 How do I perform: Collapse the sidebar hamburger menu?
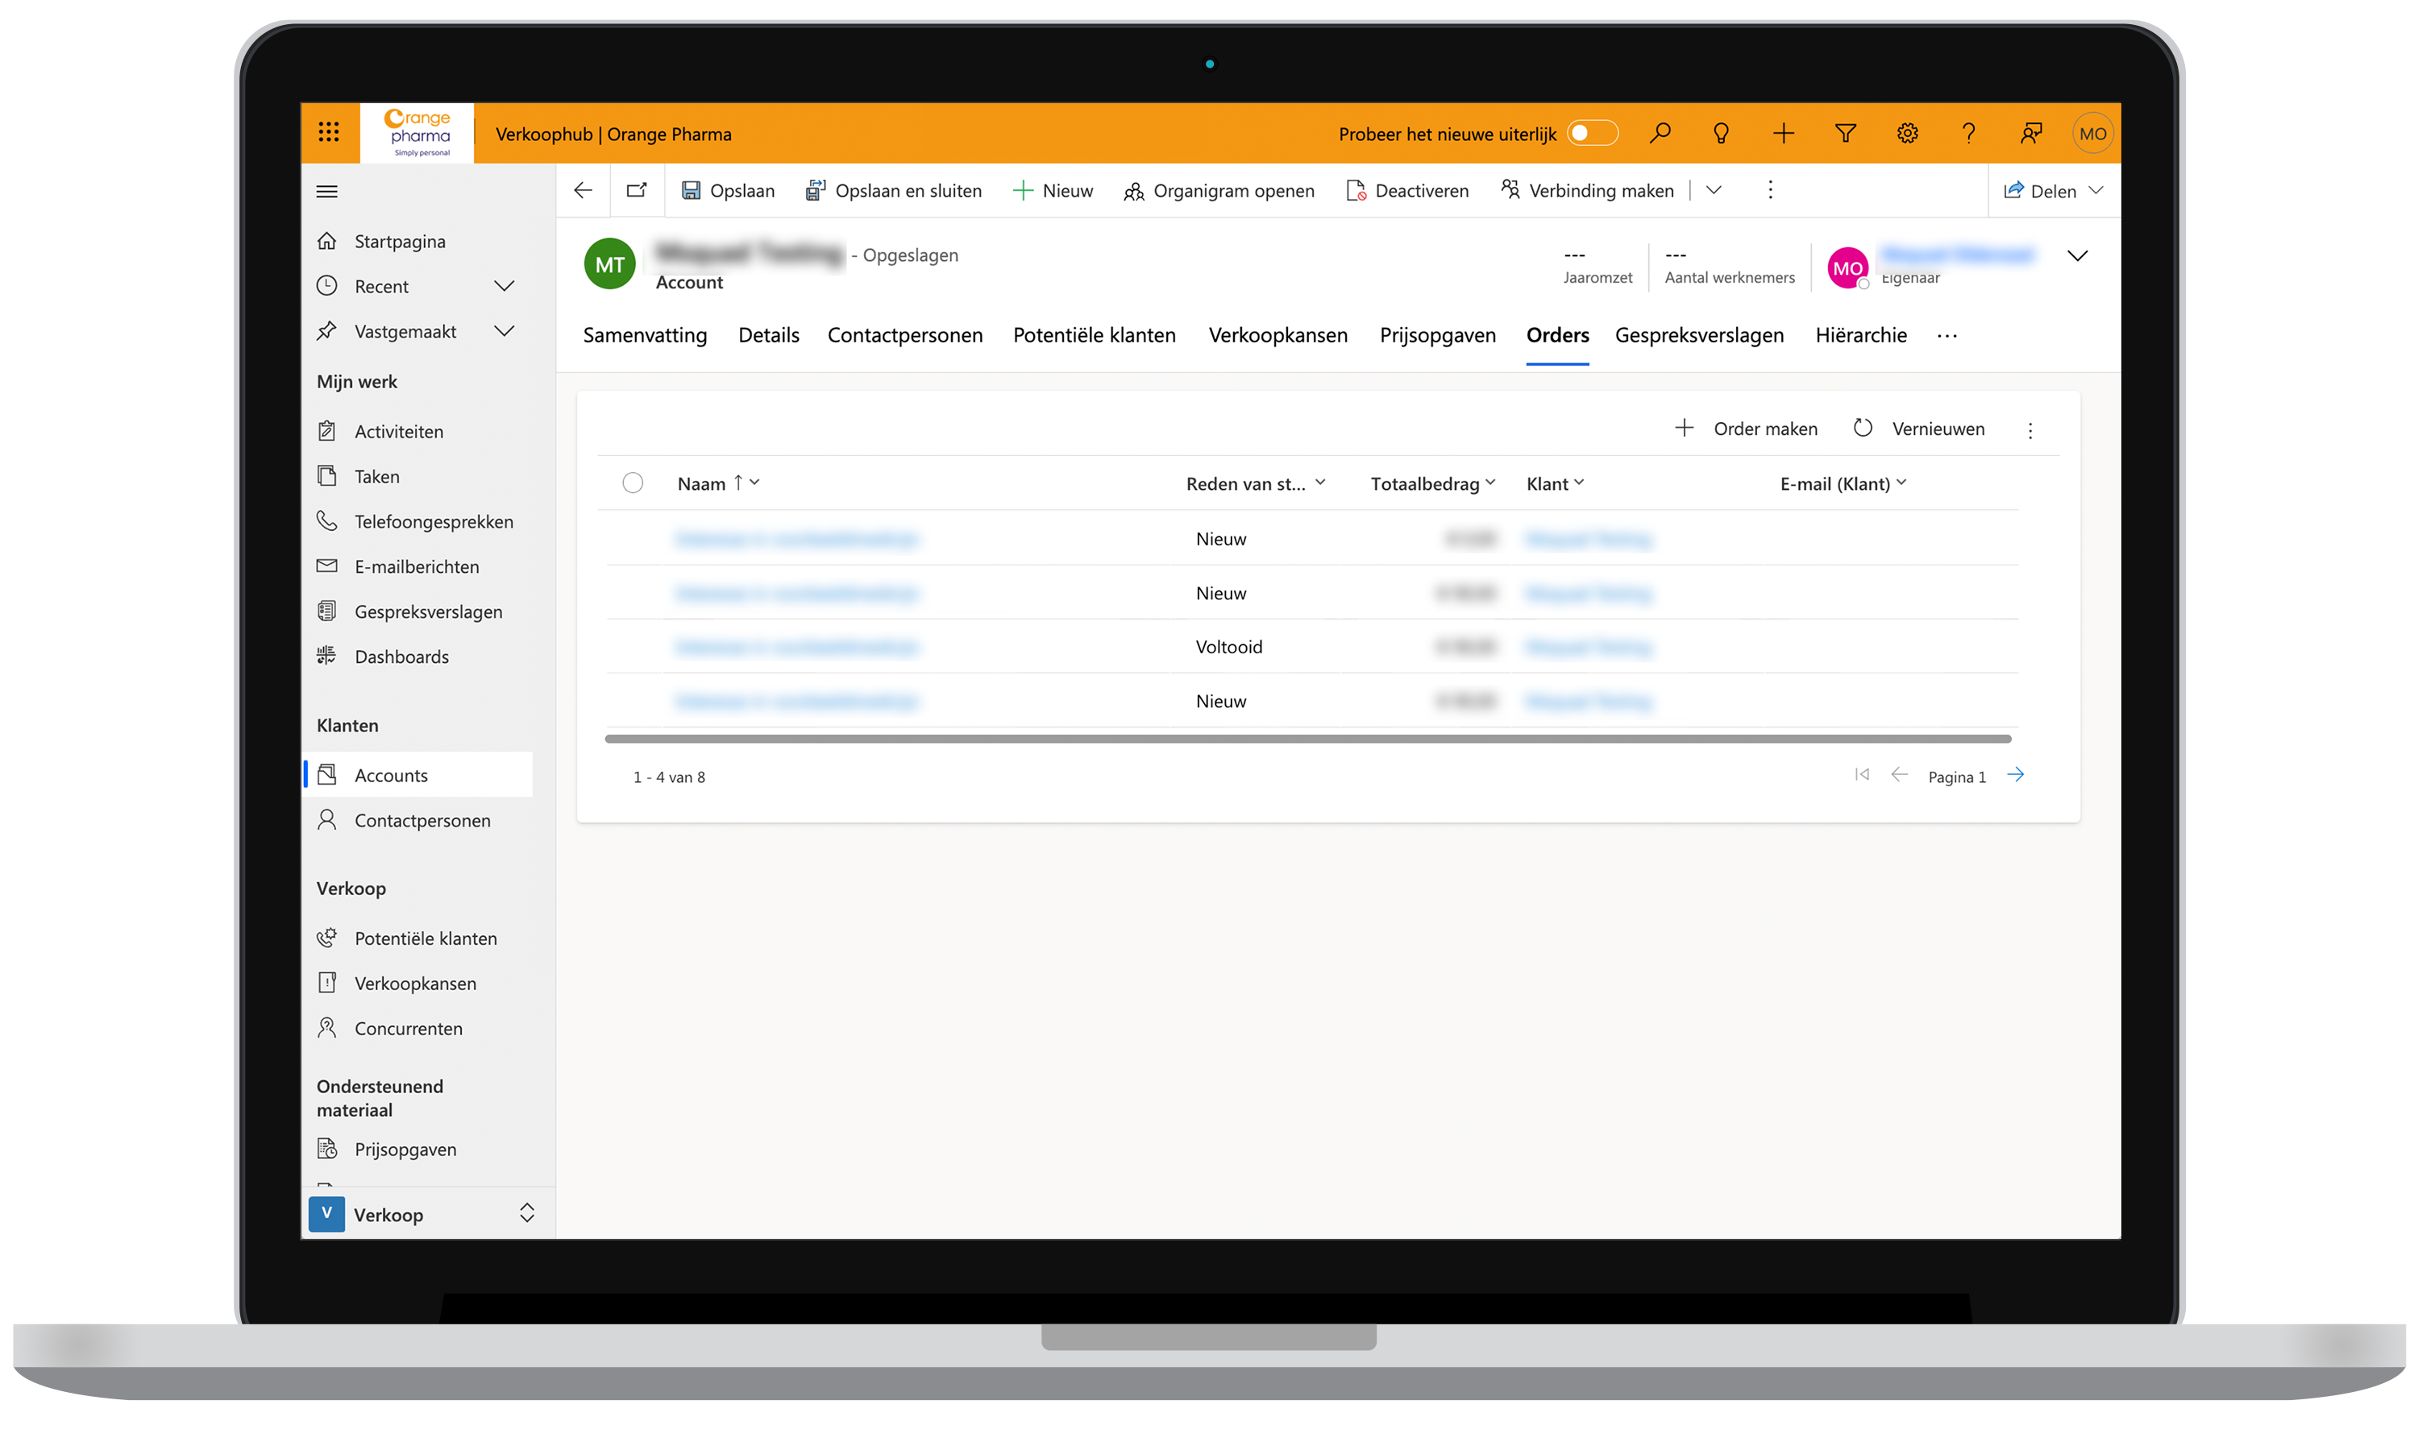coord(327,192)
